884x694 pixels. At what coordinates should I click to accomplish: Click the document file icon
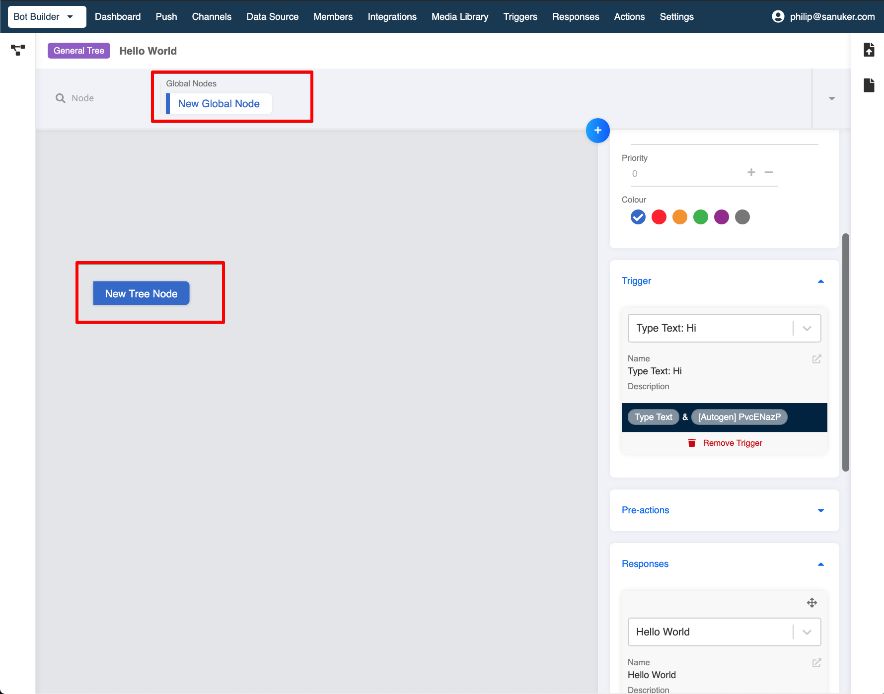point(869,85)
